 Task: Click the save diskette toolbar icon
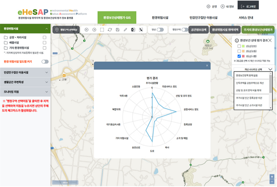[118, 30]
